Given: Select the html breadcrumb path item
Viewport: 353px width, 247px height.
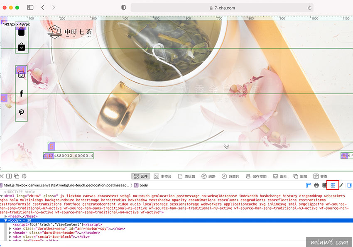Looking at the screenshot, I should point(65,186).
